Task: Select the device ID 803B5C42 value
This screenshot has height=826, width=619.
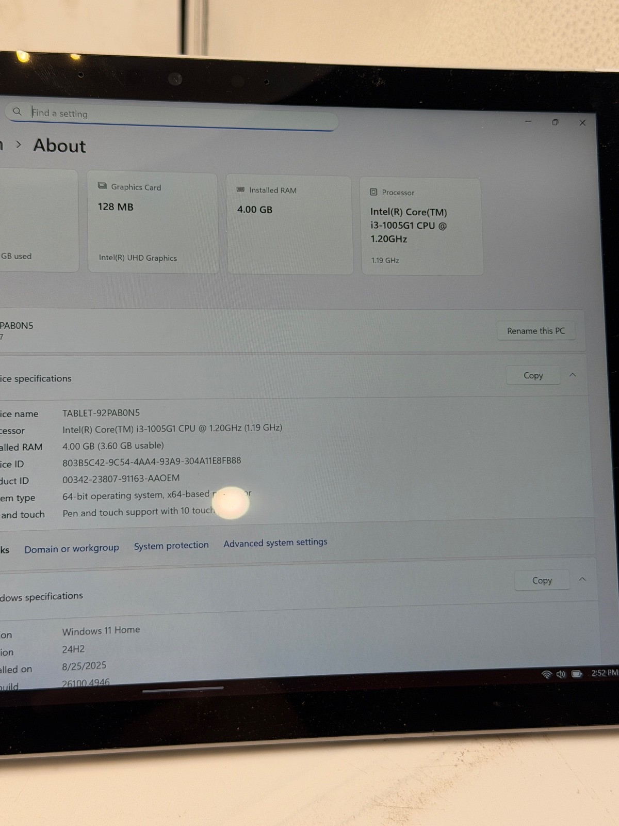Action: tap(152, 461)
